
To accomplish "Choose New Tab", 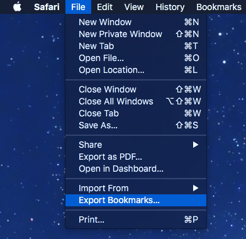I will [136, 46].
